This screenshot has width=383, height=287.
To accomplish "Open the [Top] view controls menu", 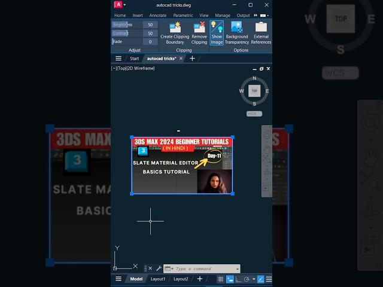I will (x=121, y=68).
